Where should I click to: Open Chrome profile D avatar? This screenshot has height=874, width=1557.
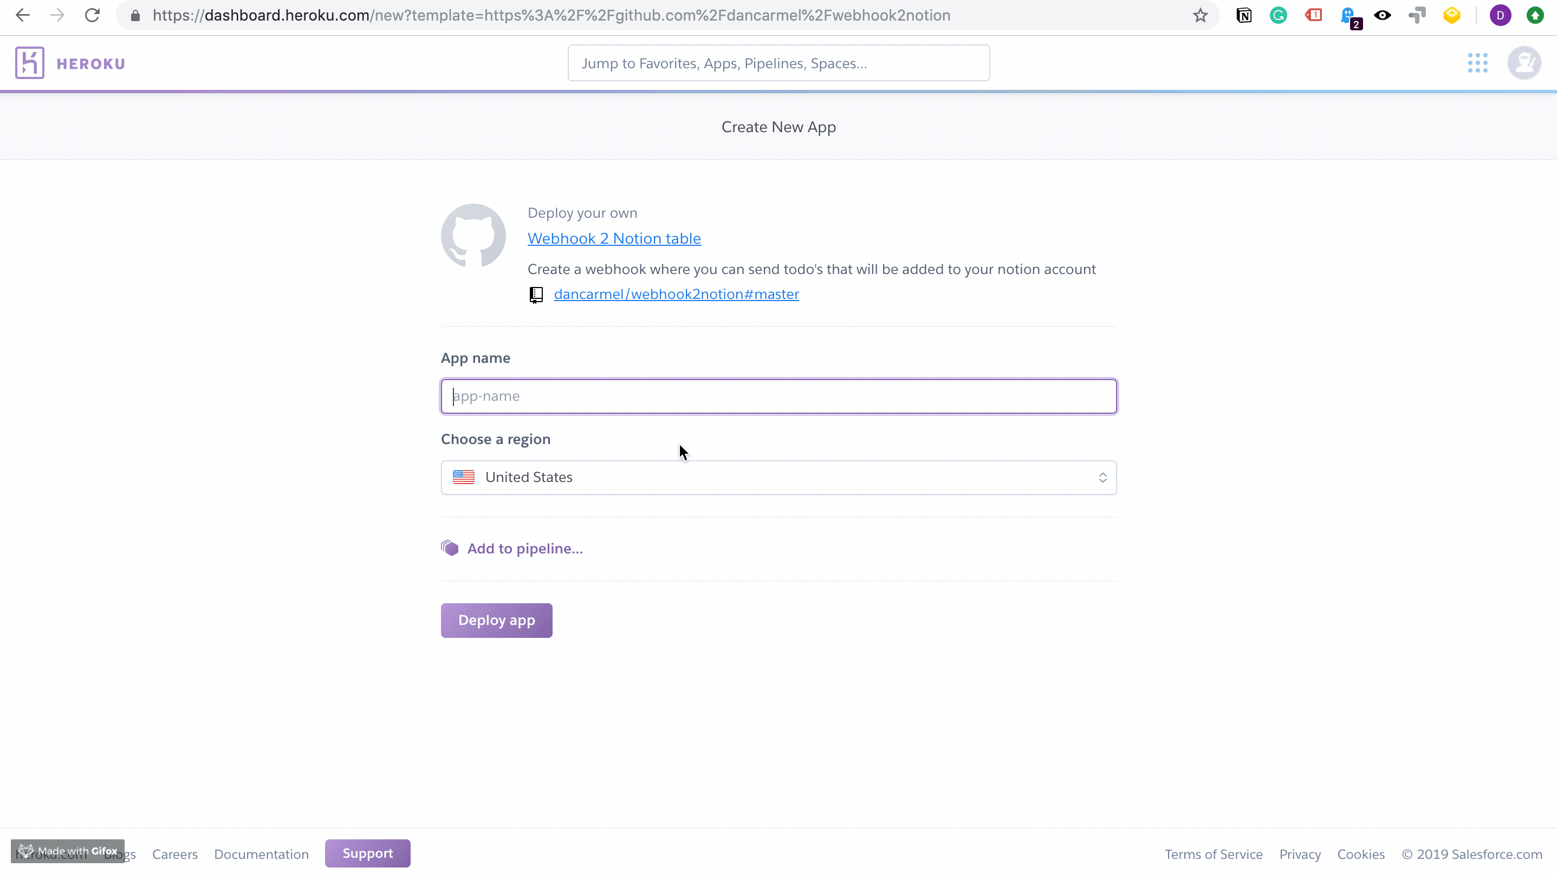point(1500,16)
